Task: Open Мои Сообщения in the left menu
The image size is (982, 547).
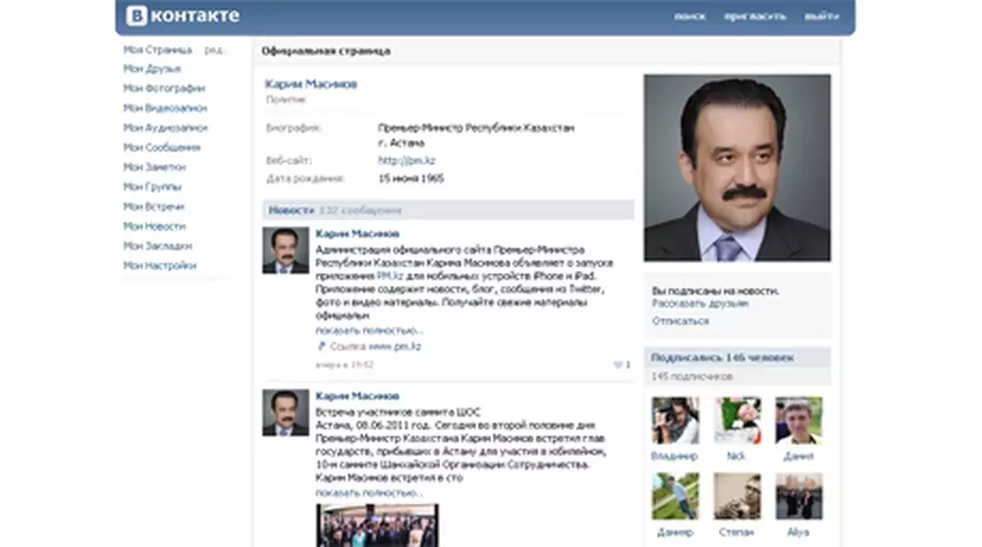Action: tap(161, 147)
